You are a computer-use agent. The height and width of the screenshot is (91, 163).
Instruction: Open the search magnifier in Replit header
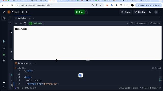[27, 12]
